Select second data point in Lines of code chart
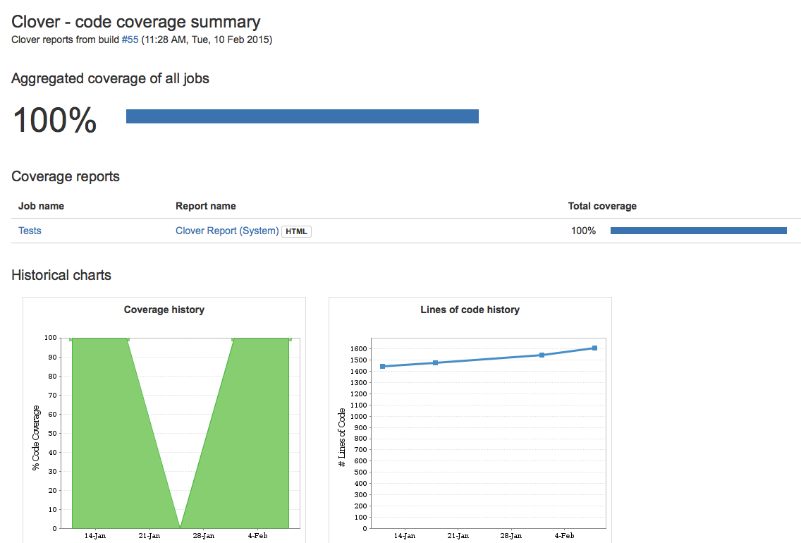This screenshot has width=801, height=543. (435, 362)
